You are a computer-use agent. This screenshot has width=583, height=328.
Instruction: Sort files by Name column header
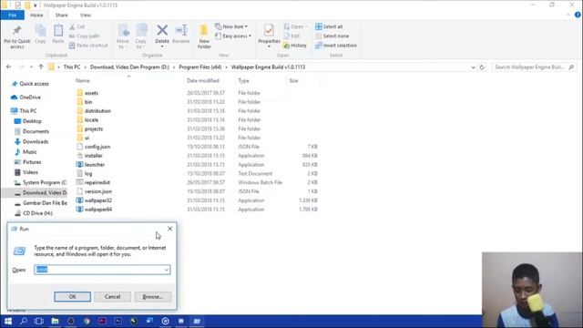(x=83, y=81)
